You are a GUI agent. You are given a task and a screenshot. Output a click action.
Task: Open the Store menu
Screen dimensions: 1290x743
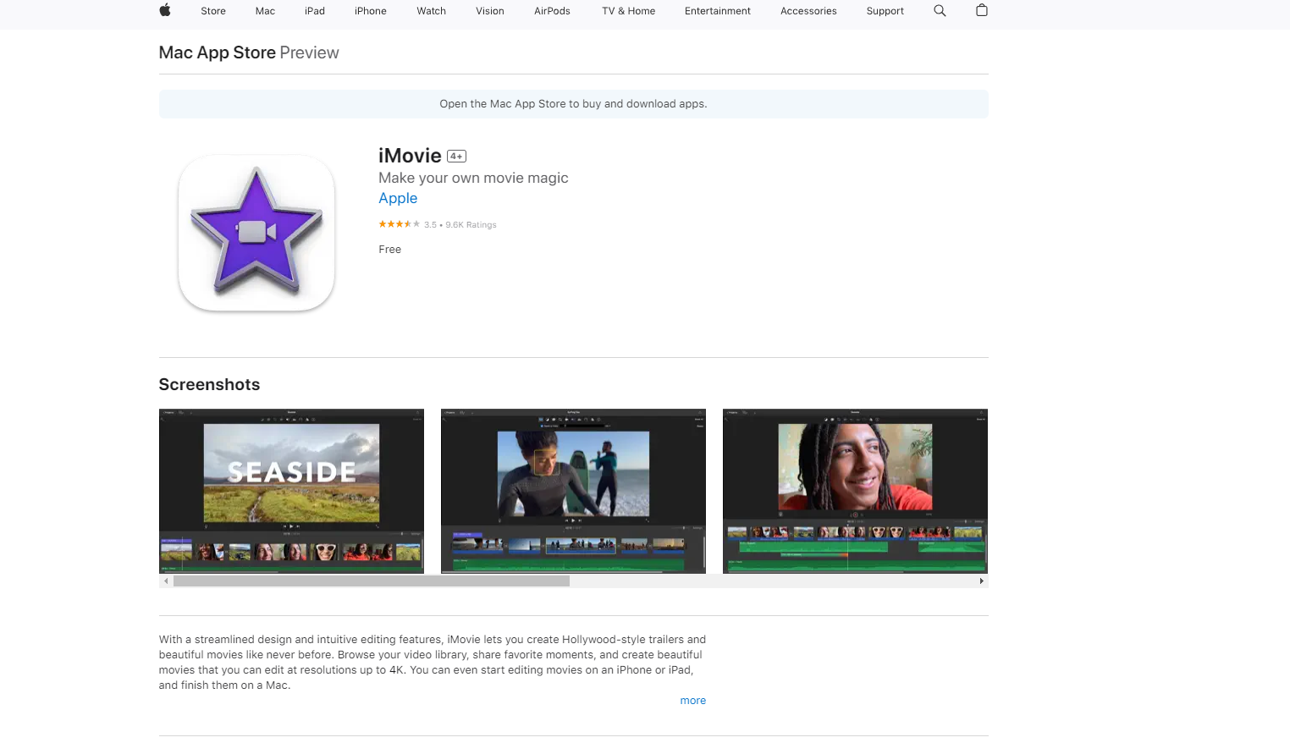[213, 11]
